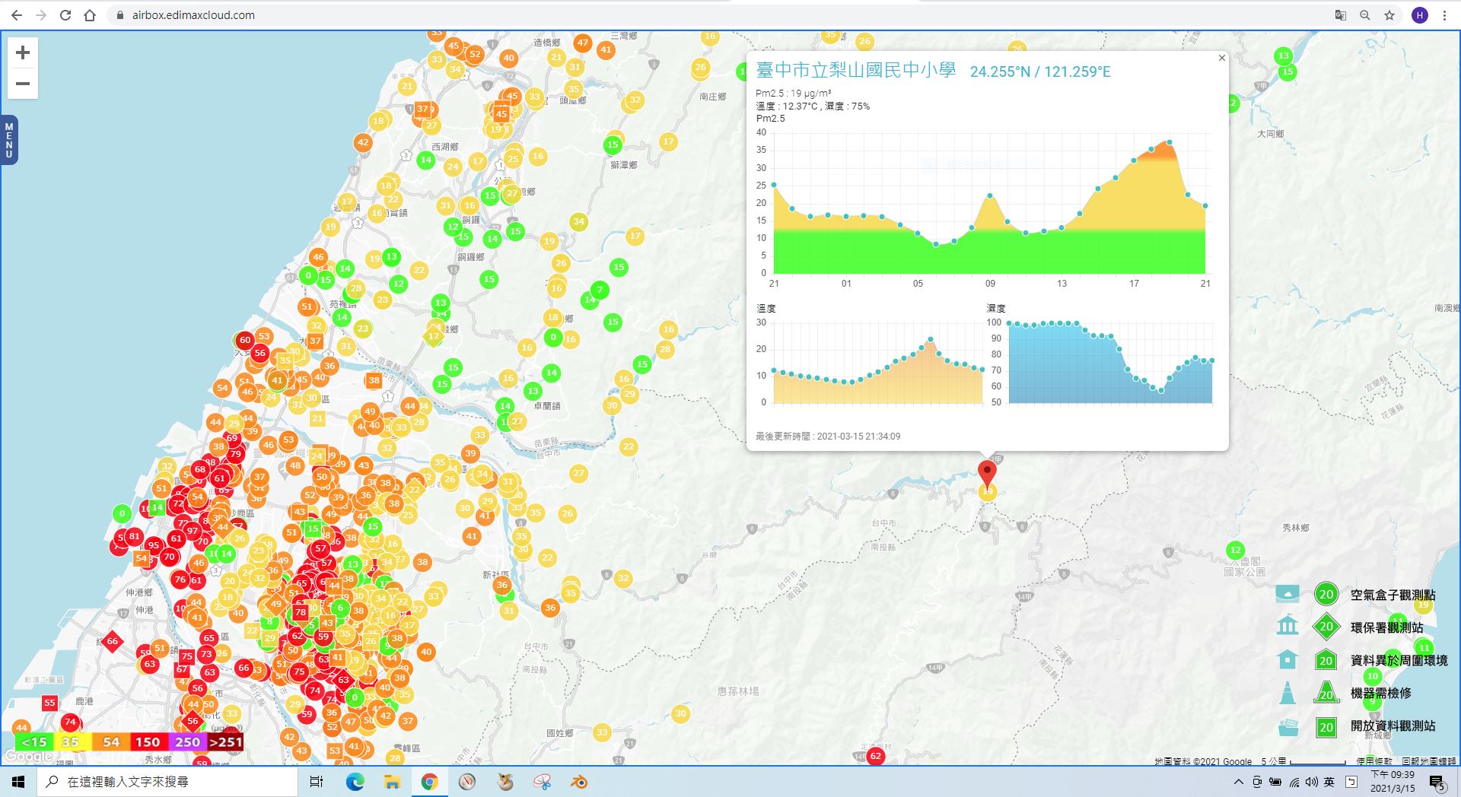Go back in browser history
The height and width of the screenshot is (797, 1461).
[x=17, y=15]
